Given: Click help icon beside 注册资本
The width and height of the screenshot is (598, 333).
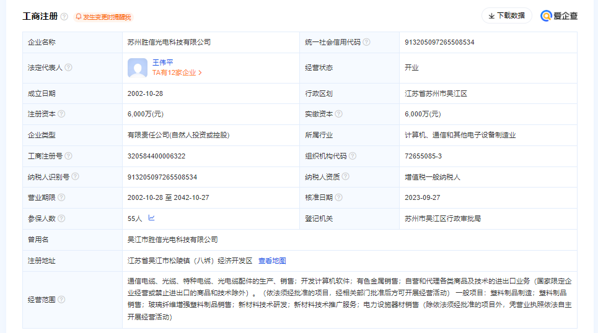Looking at the screenshot, I should point(61,114).
